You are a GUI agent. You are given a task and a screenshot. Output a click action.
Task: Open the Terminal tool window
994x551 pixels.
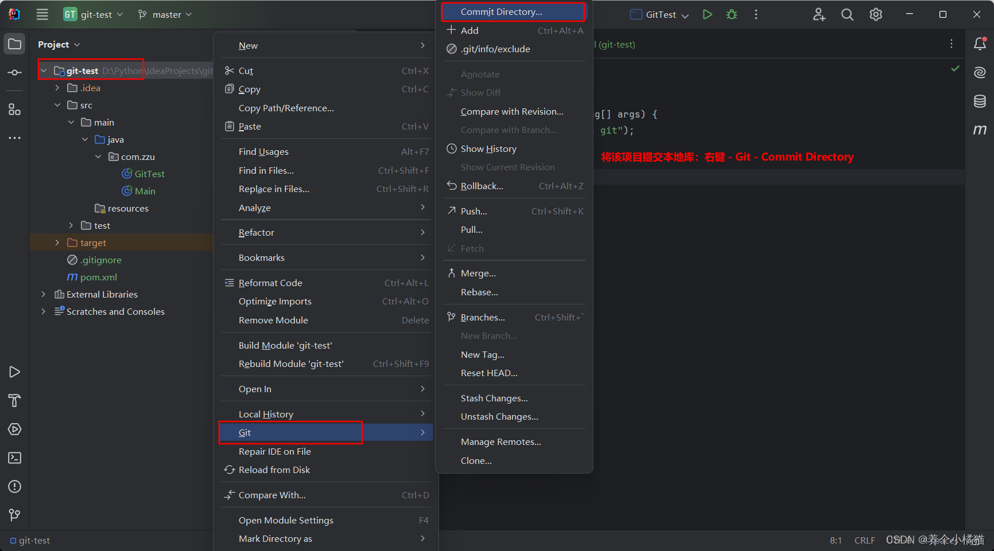tap(15, 458)
